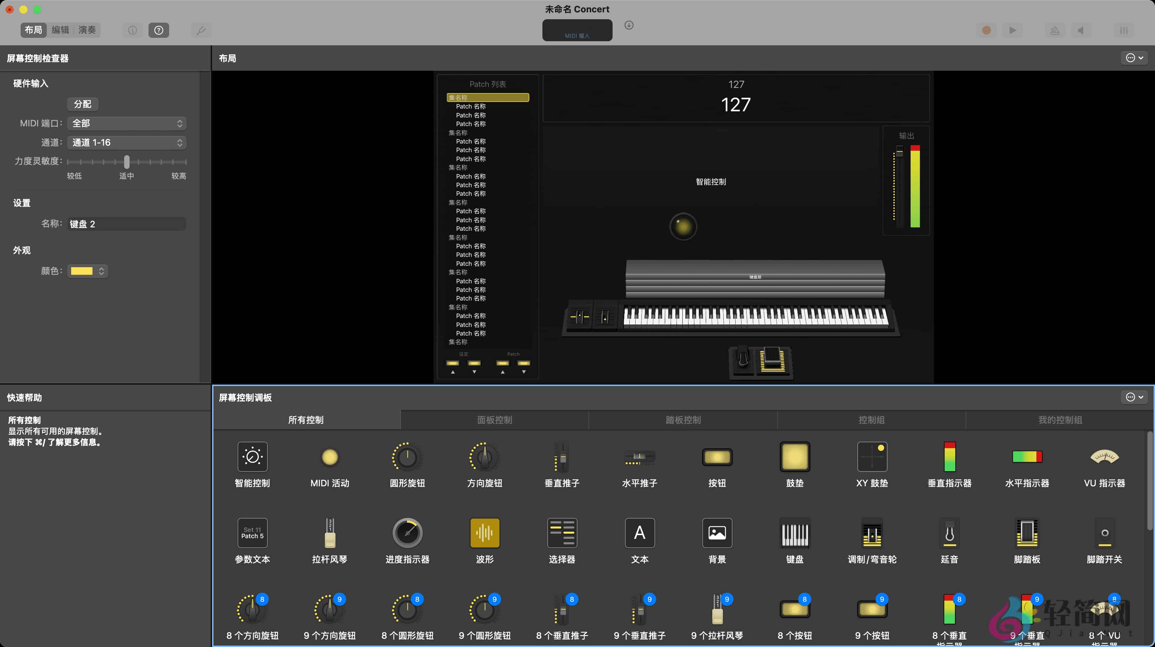Click the 进度指示器 progress indicator icon

tap(407, 533)
